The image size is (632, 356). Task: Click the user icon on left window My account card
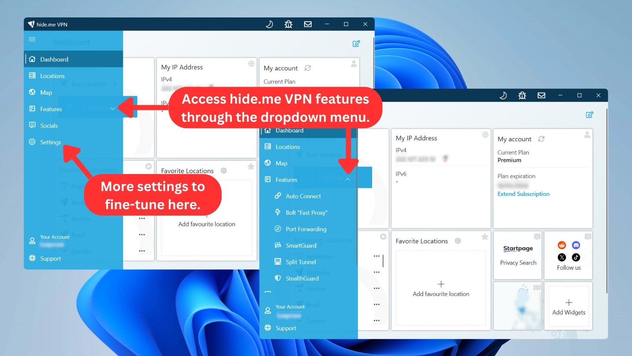click(354, 63)
